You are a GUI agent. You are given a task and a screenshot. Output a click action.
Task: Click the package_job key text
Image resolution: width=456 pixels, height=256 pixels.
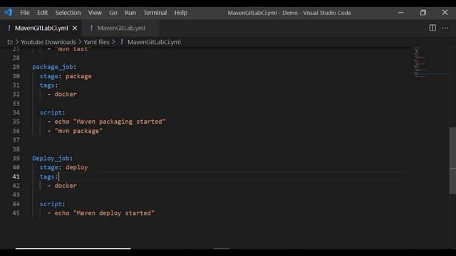click(53, 67)
